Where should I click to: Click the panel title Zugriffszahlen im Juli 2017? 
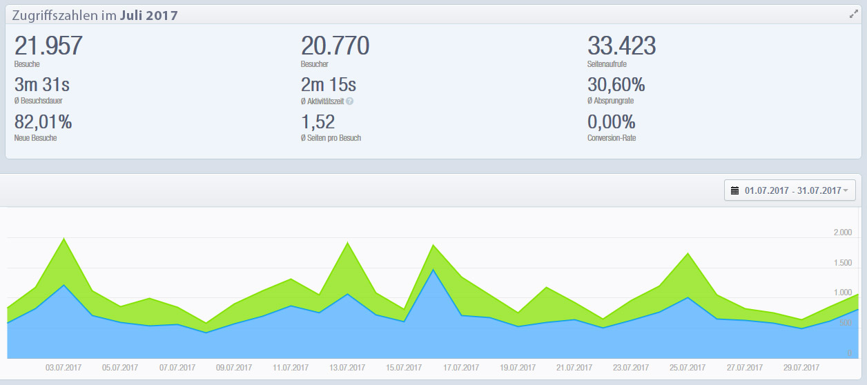(x=95, y=14)
